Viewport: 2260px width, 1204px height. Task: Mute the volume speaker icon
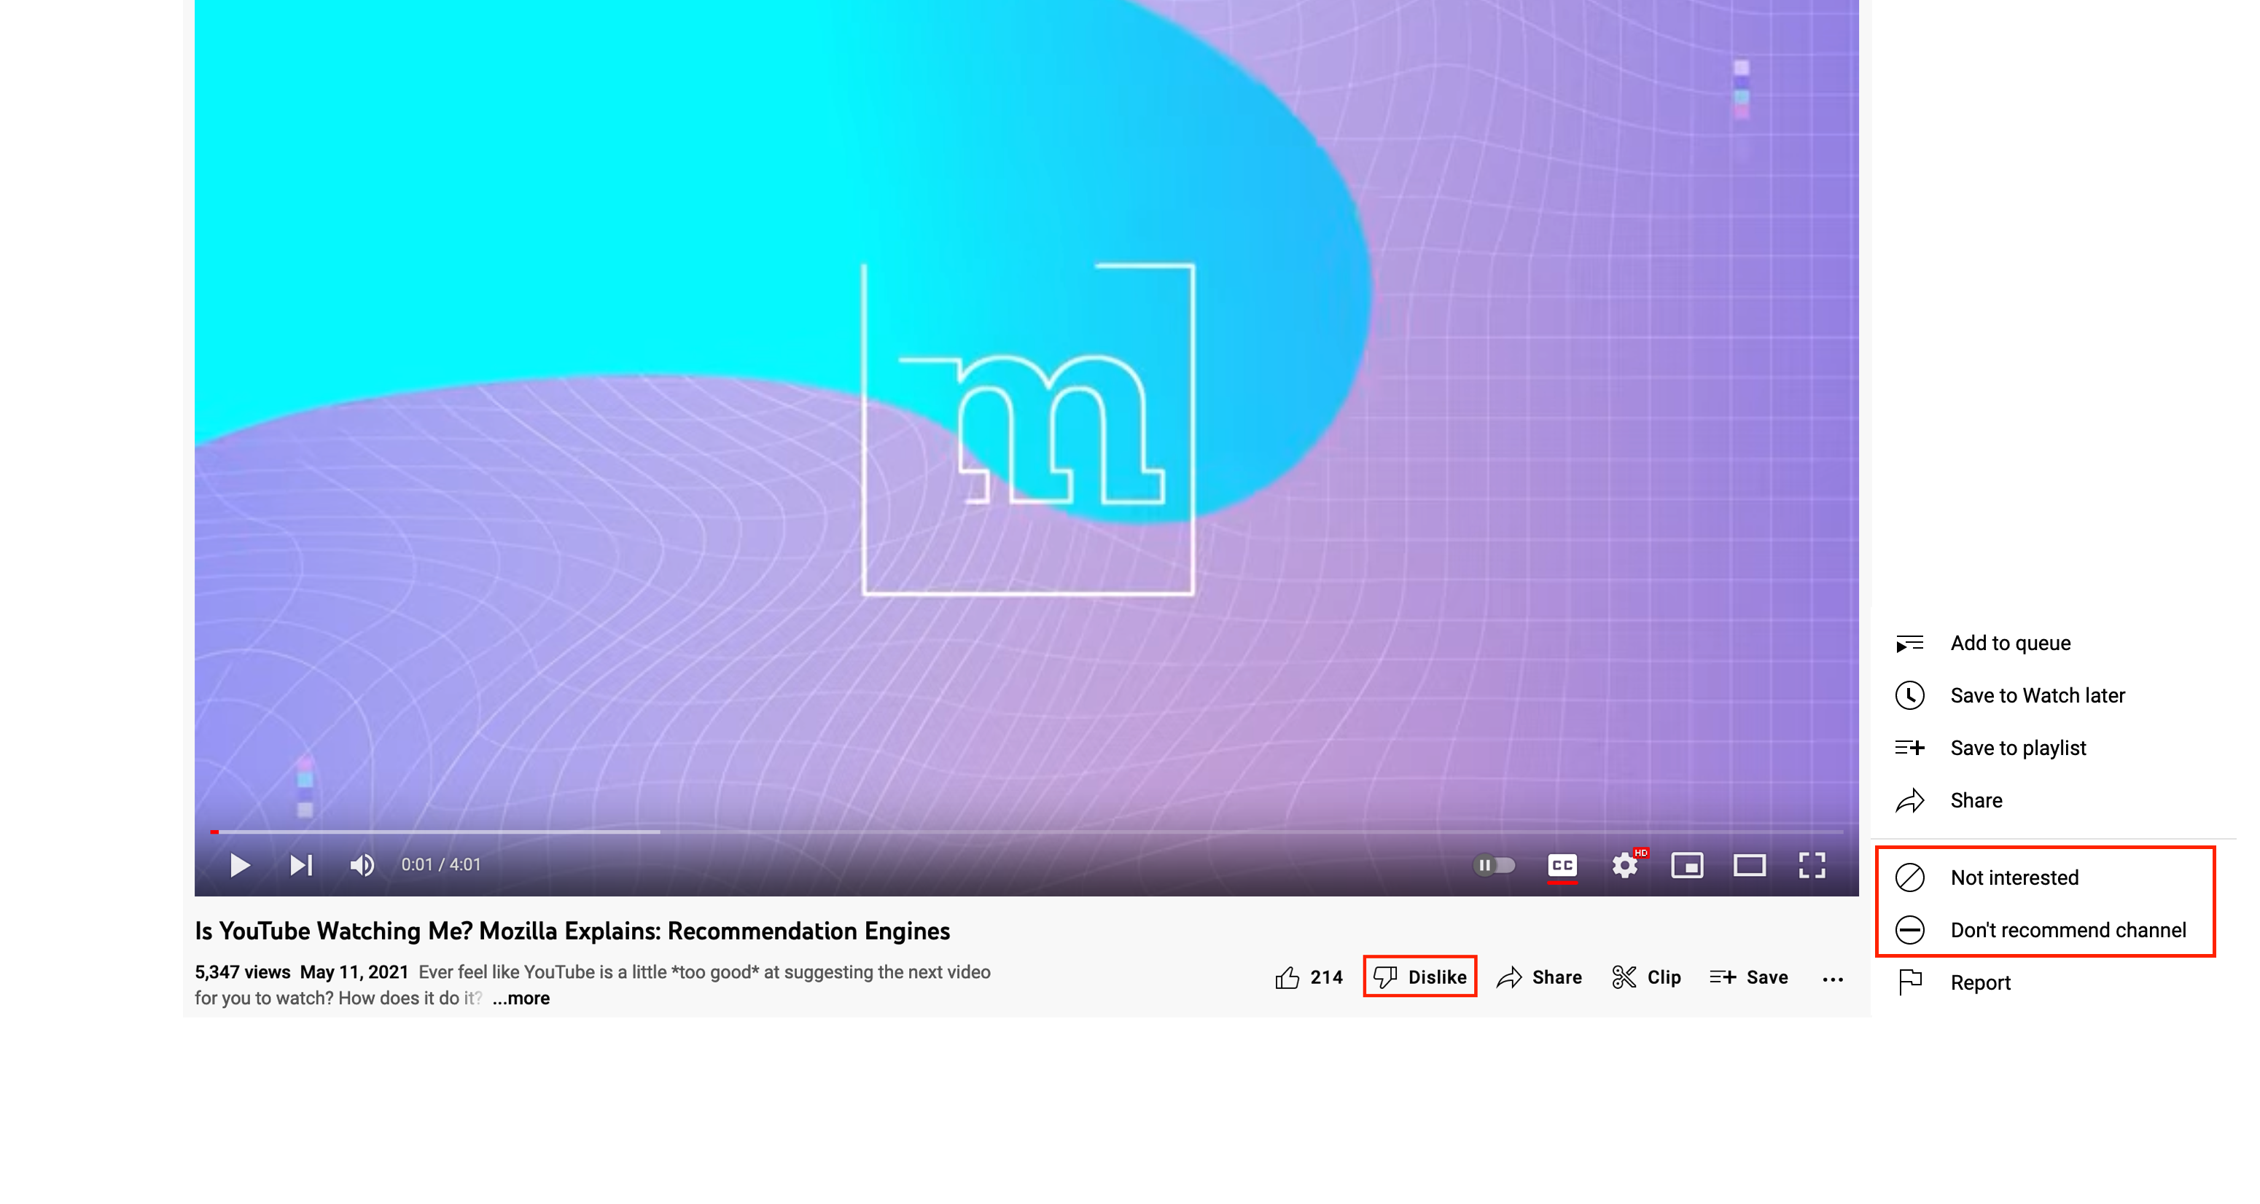362,866
